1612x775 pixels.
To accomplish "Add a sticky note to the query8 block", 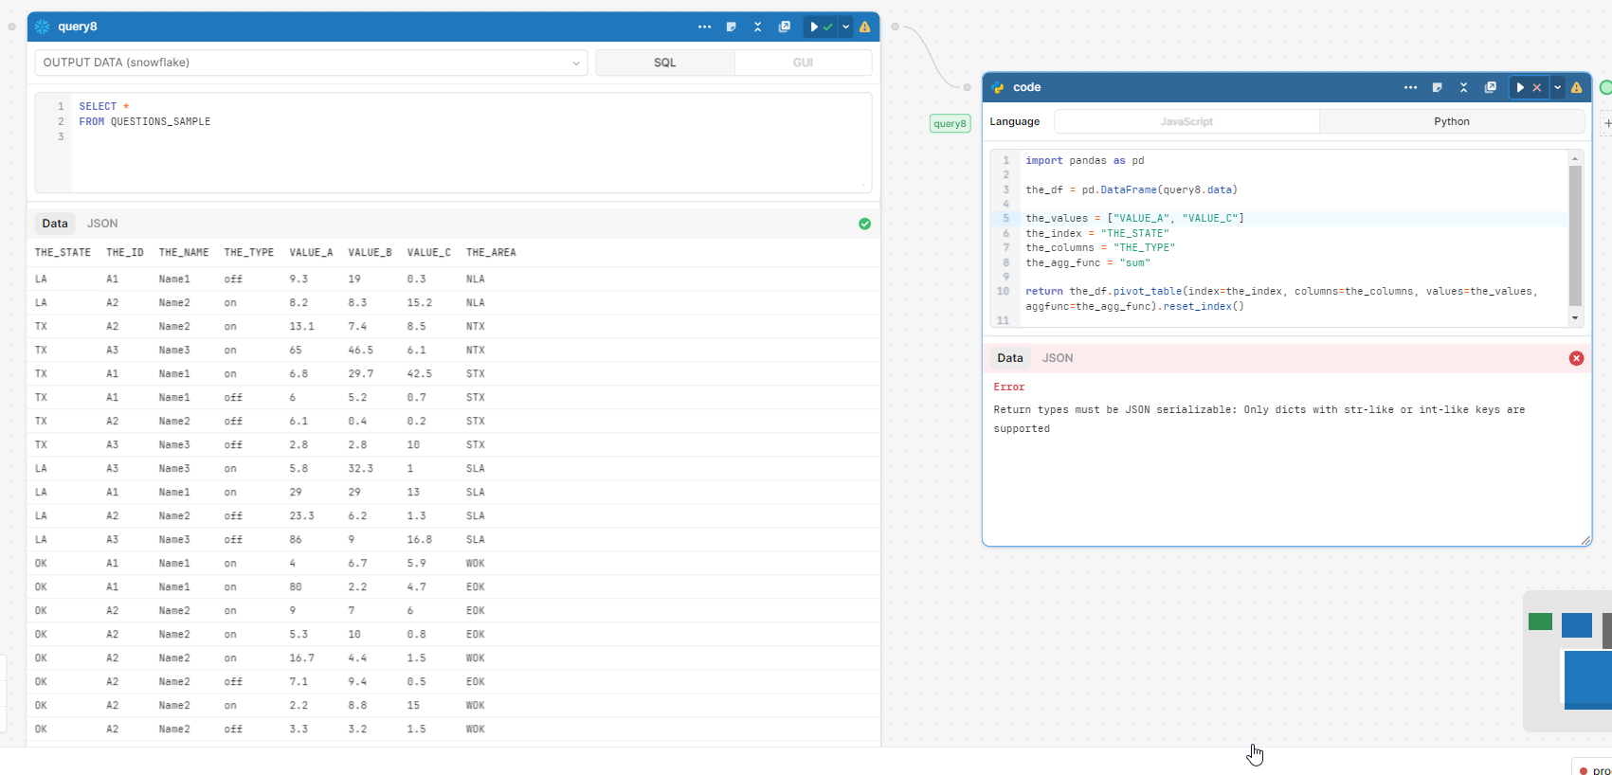I will pyautogui.click(x=731, y=27).
